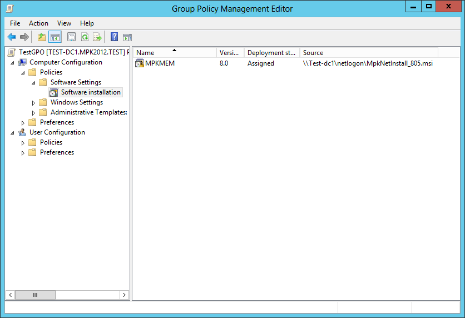Screen dimensions: 465x318
Task: Expand Administrative Templates tree node
Action: 33,113
